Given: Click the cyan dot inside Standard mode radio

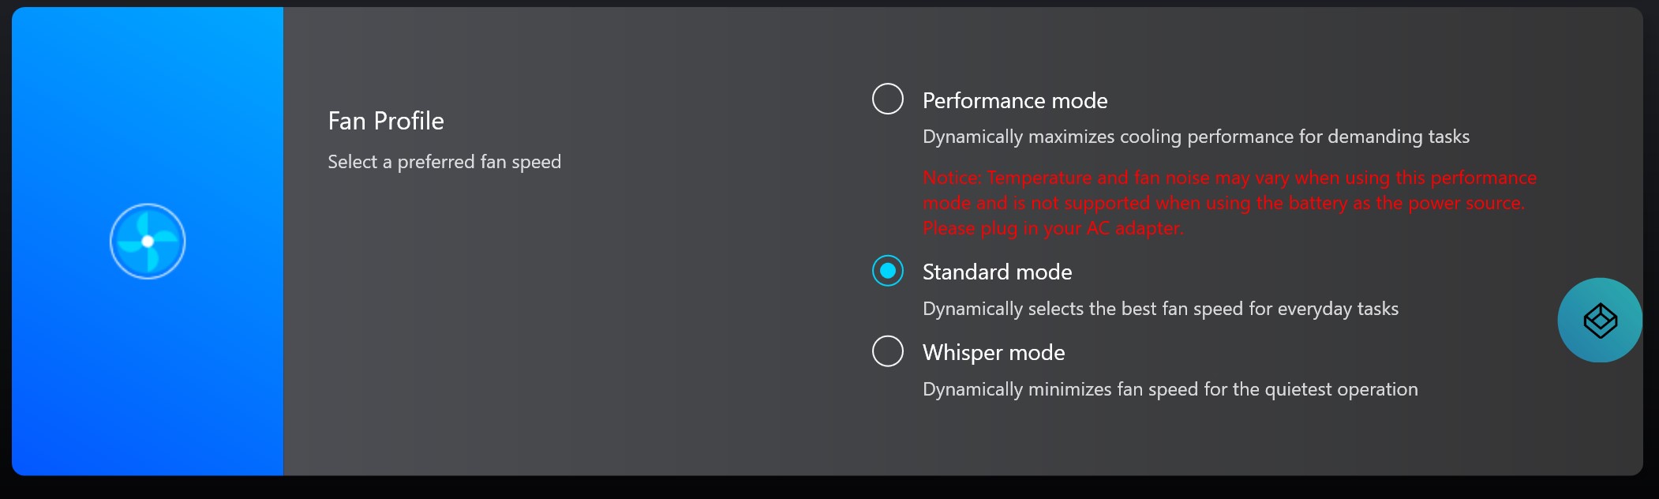Looking at the screenshot, I should click(888, 271).
